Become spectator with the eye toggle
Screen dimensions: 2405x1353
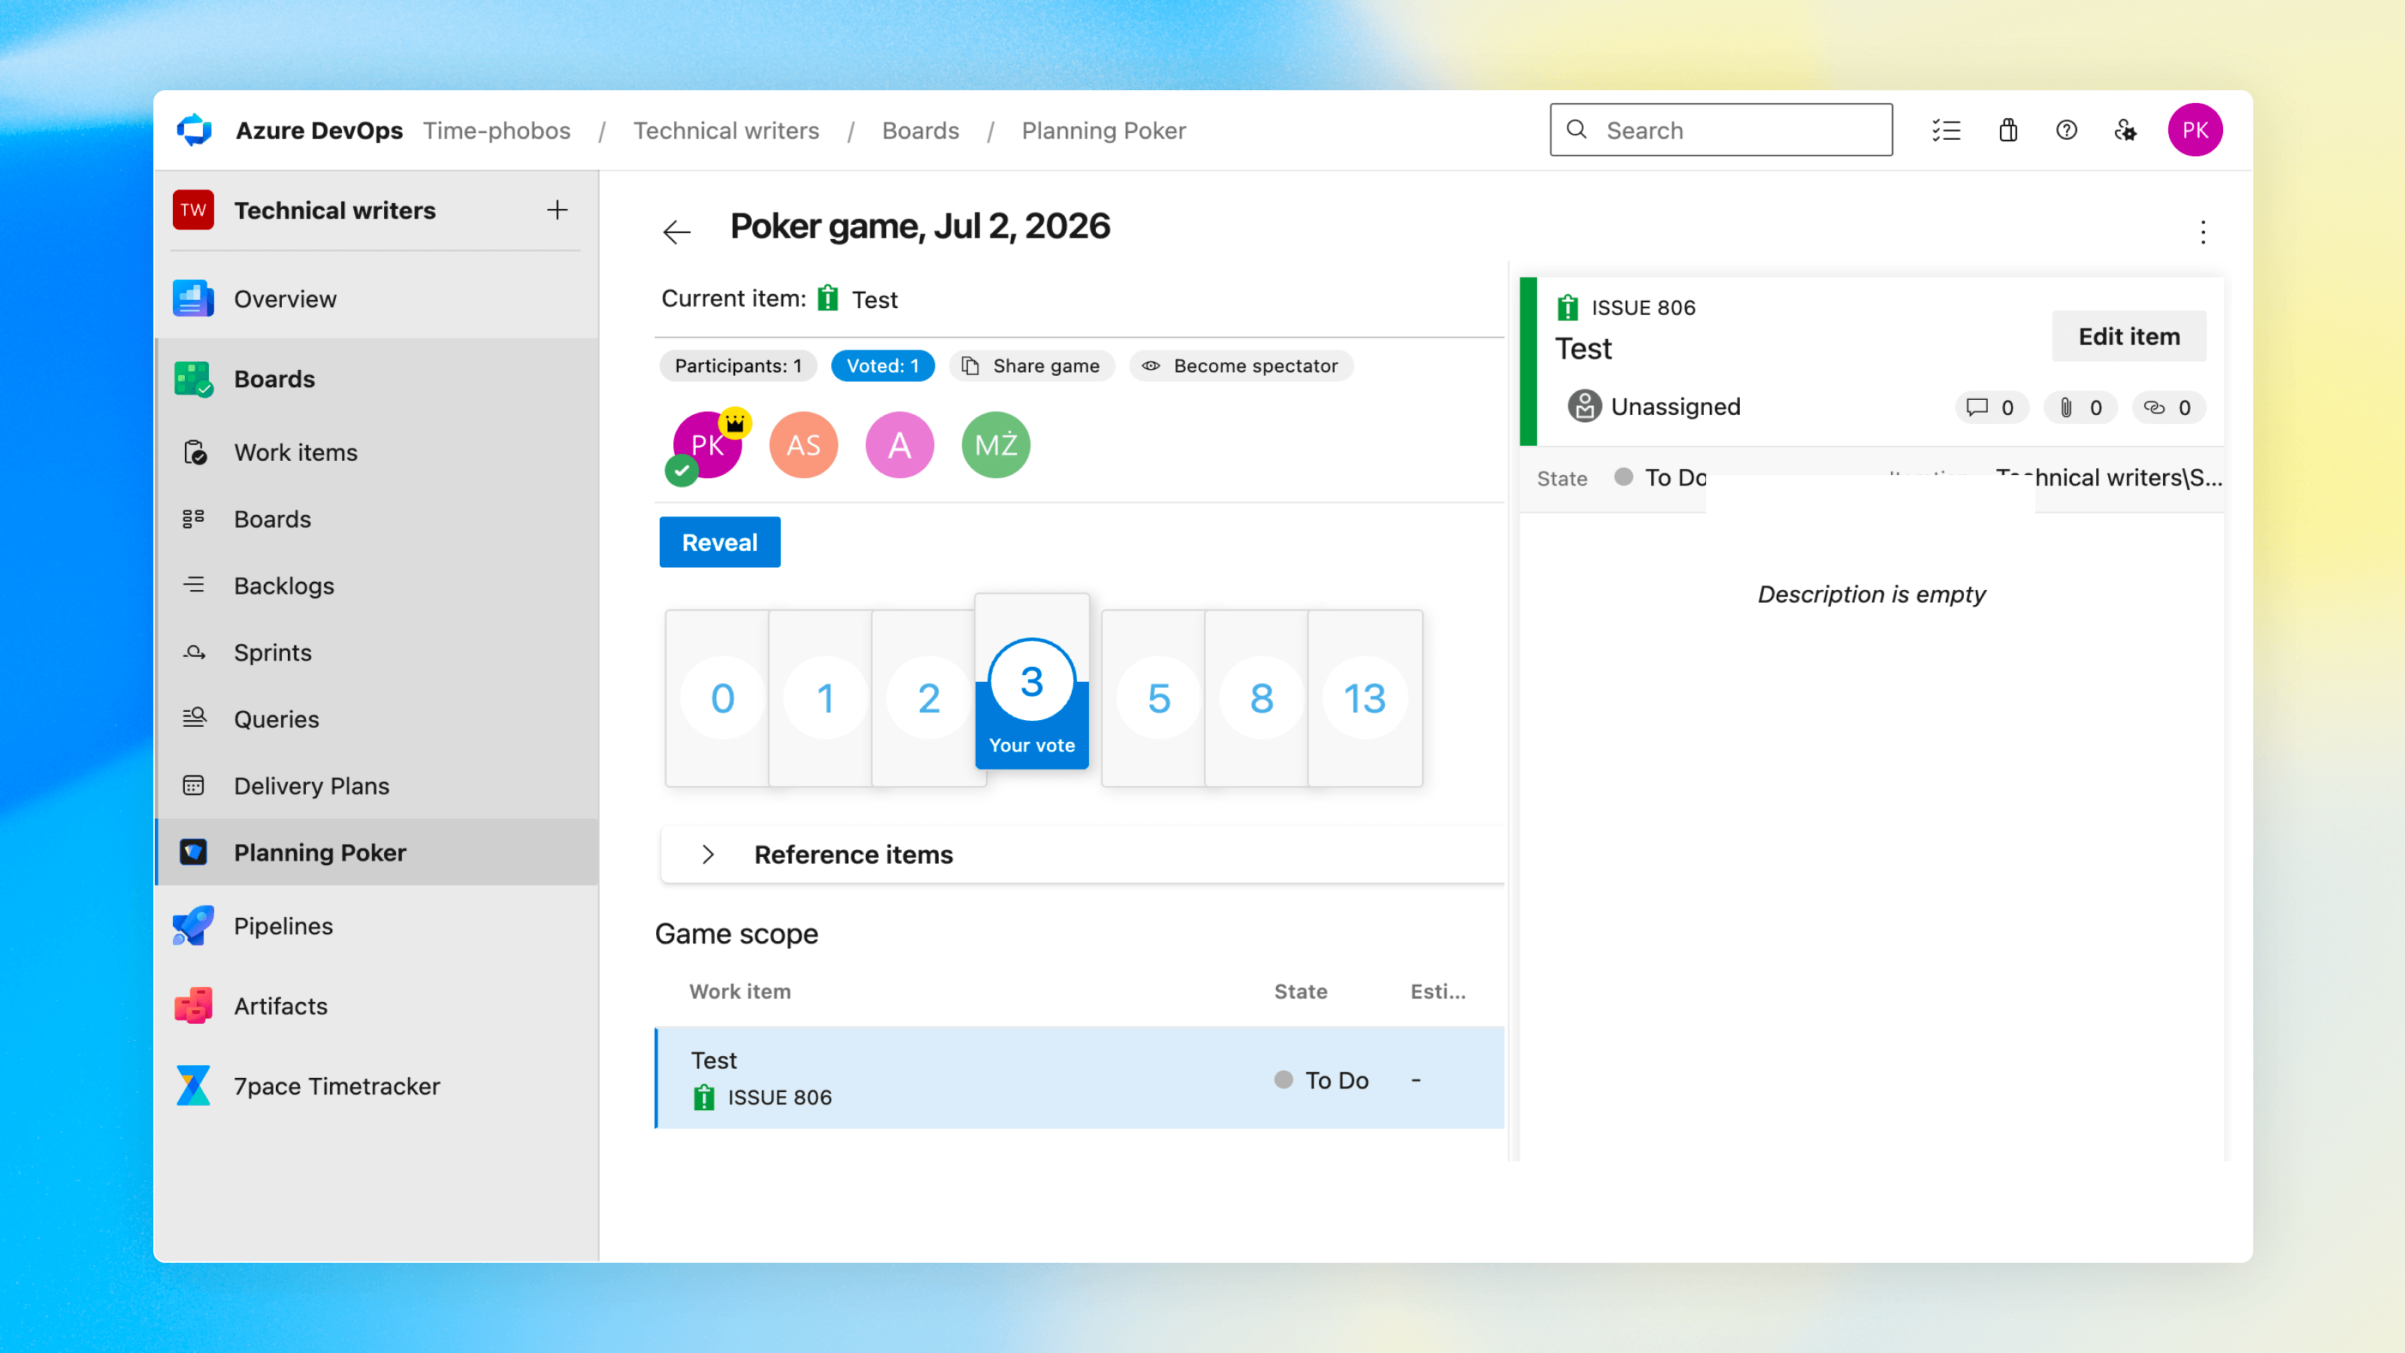click(x=1241, y=366)
